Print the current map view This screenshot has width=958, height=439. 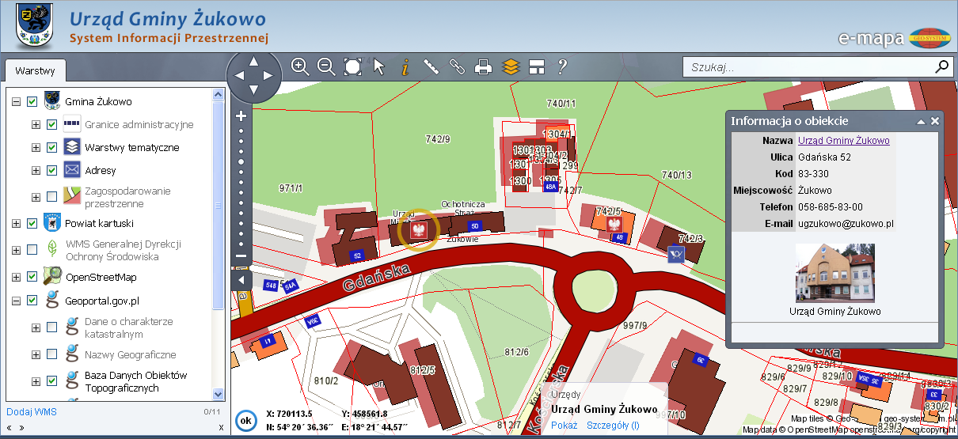pyautogui.click(x=484, y=66)
